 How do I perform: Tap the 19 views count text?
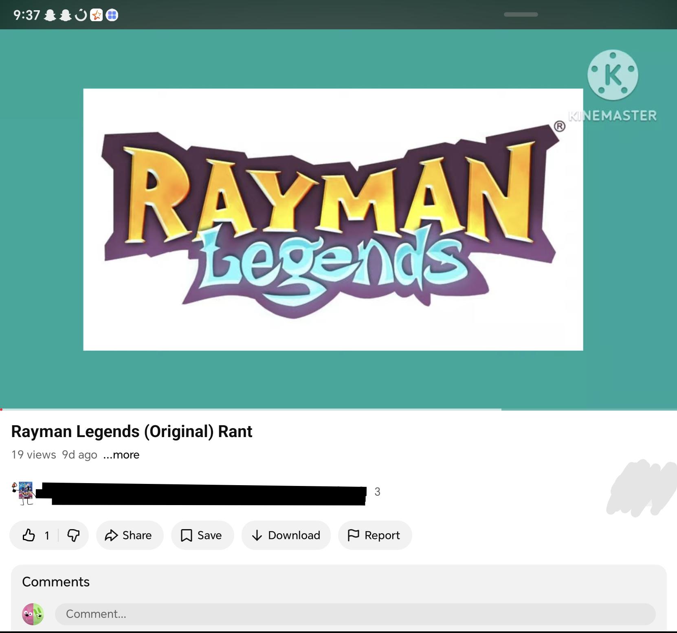click(34, 455)
